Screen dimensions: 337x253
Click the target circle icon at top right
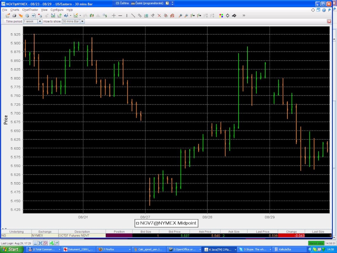(x=313, y=10)
